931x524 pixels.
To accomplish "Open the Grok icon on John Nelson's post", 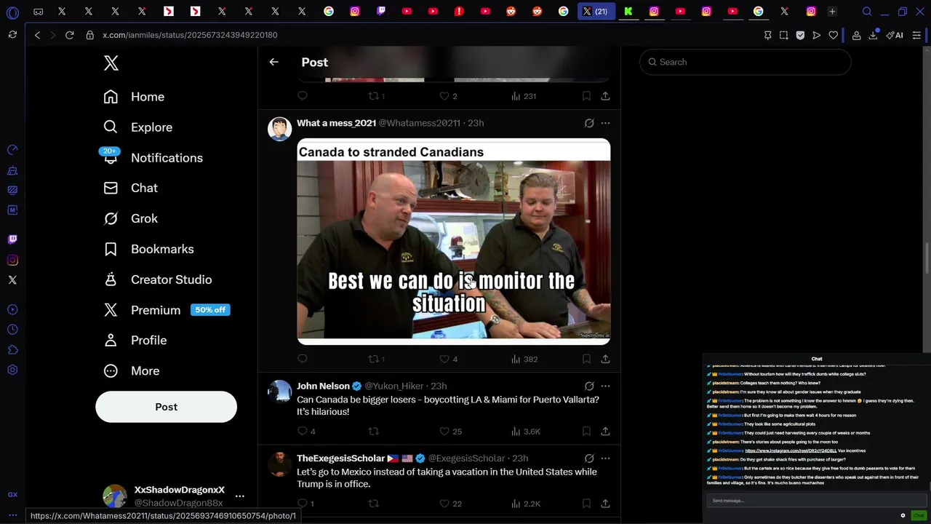I will click(589, 386).
